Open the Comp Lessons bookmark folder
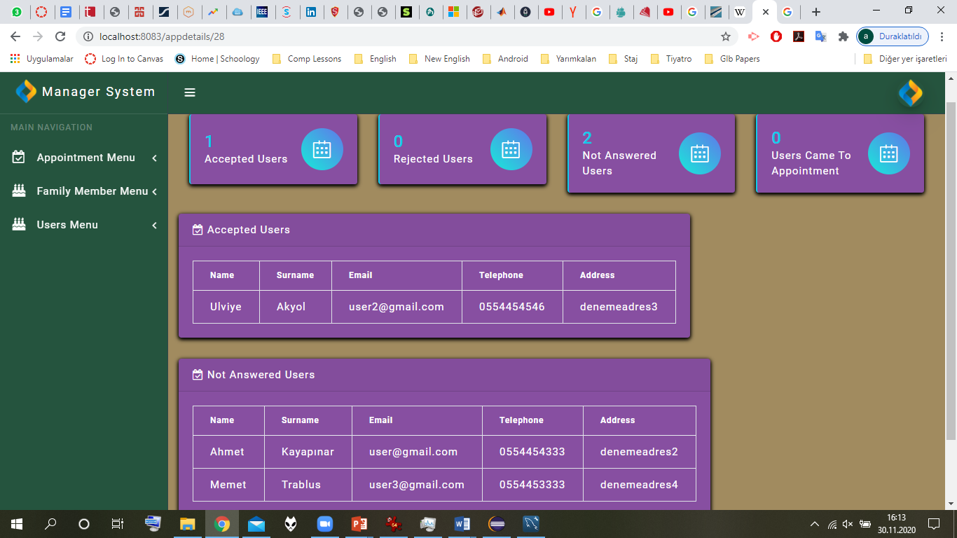The width and height of the screenshot is (957, 538). click(x=307, y=59)
